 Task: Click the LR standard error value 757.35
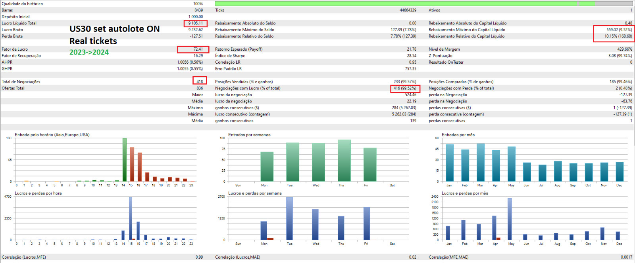(x=411, y=69)
